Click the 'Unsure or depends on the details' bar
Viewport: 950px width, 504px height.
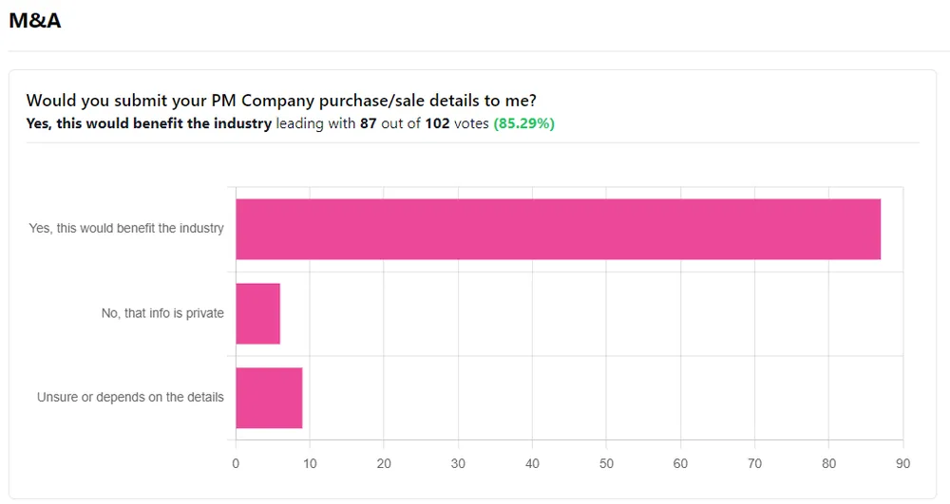point(269,398)
